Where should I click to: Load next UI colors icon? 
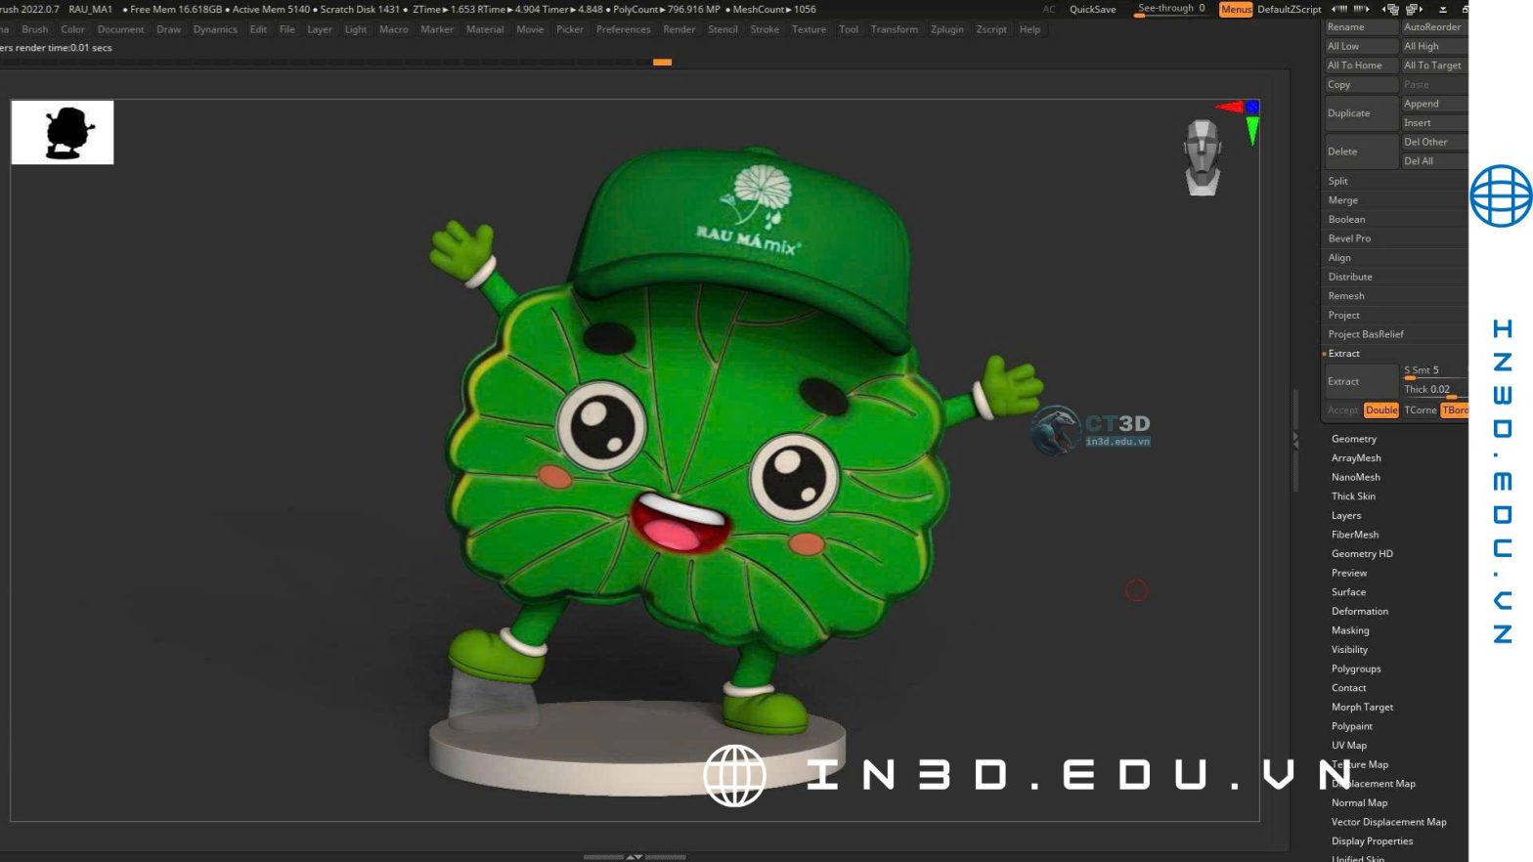point(1361,10)
